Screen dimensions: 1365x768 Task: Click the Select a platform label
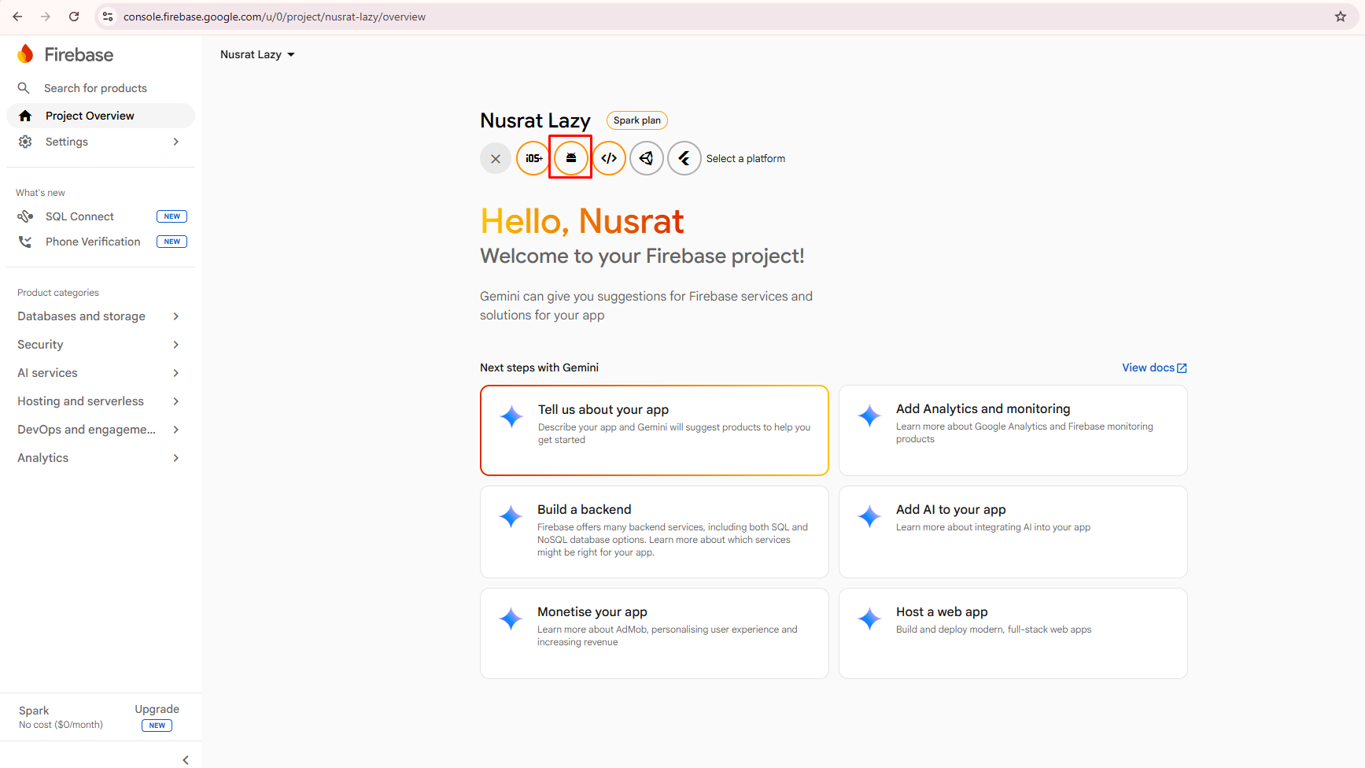coord(746,158)
